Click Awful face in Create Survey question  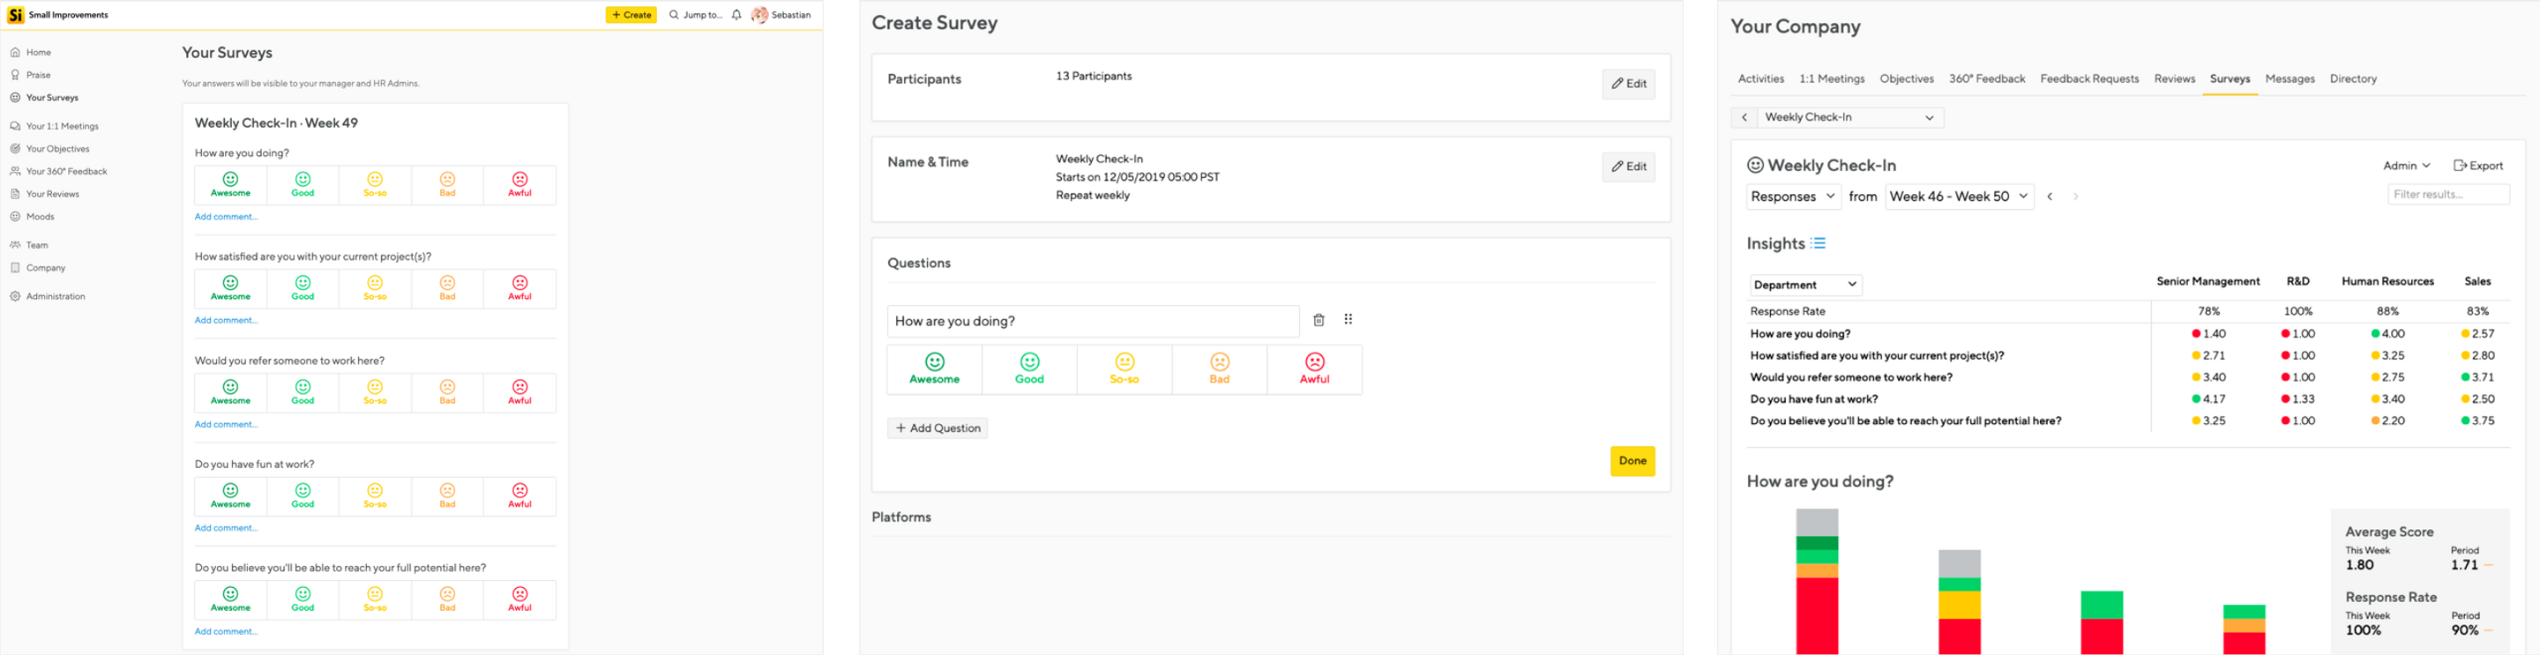click(x=1314, y=369)
